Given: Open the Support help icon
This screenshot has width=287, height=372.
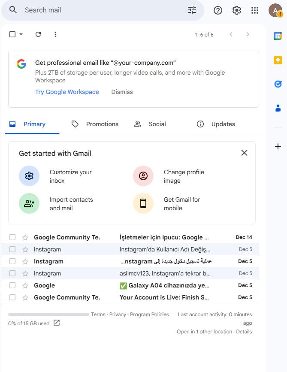Looking at the screenshot, I should click(x=218, y=10).
